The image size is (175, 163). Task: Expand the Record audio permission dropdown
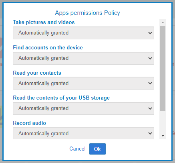pos(83,133)
